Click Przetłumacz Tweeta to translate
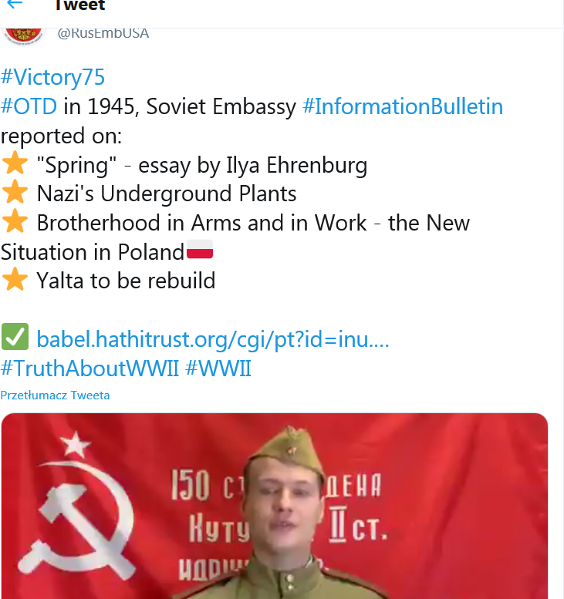 55,395
